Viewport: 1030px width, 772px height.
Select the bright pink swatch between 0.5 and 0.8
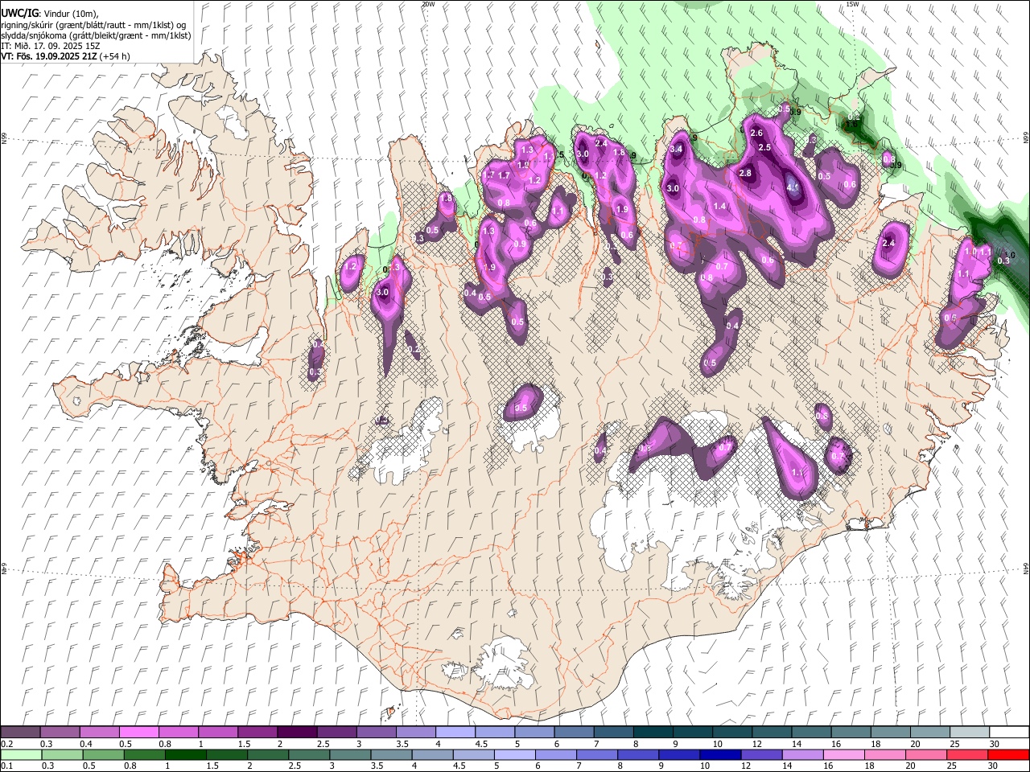pyautogui.click(x=138, y=733)
